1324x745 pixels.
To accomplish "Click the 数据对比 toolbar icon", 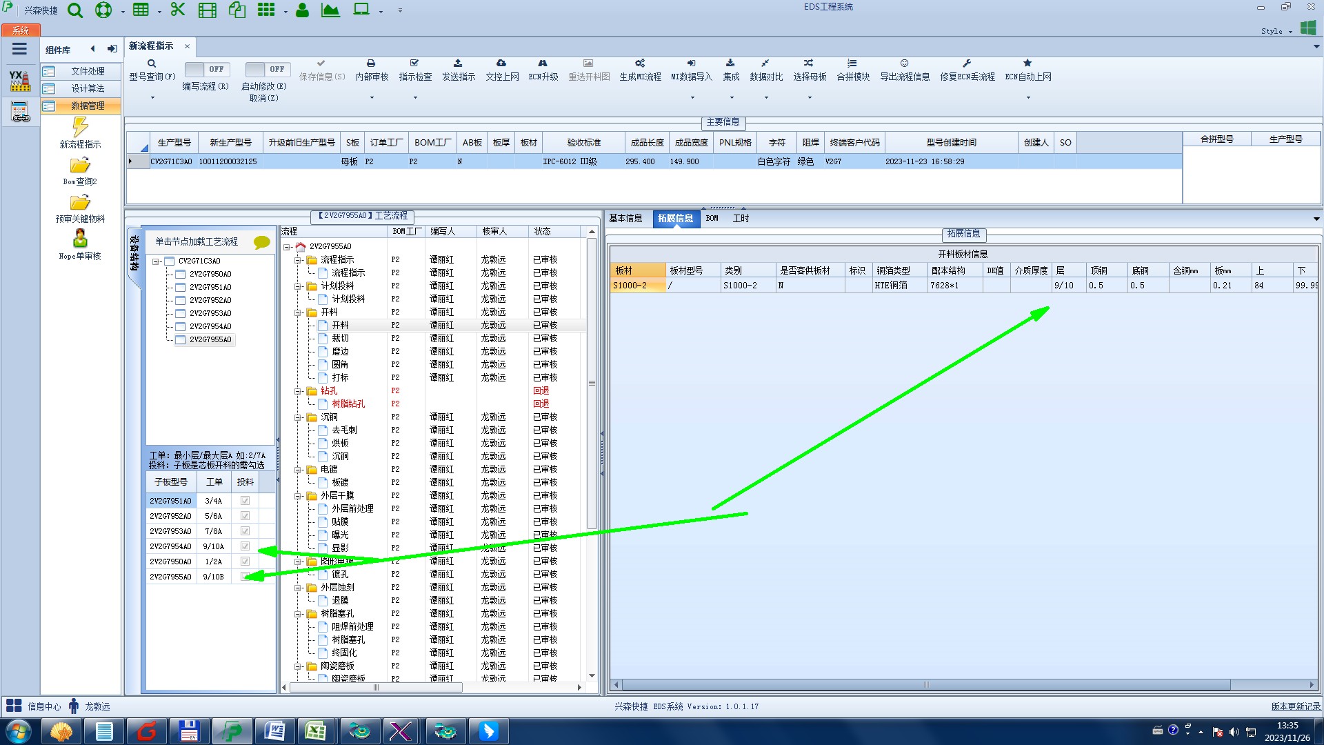I will click(x=765, y=63).
